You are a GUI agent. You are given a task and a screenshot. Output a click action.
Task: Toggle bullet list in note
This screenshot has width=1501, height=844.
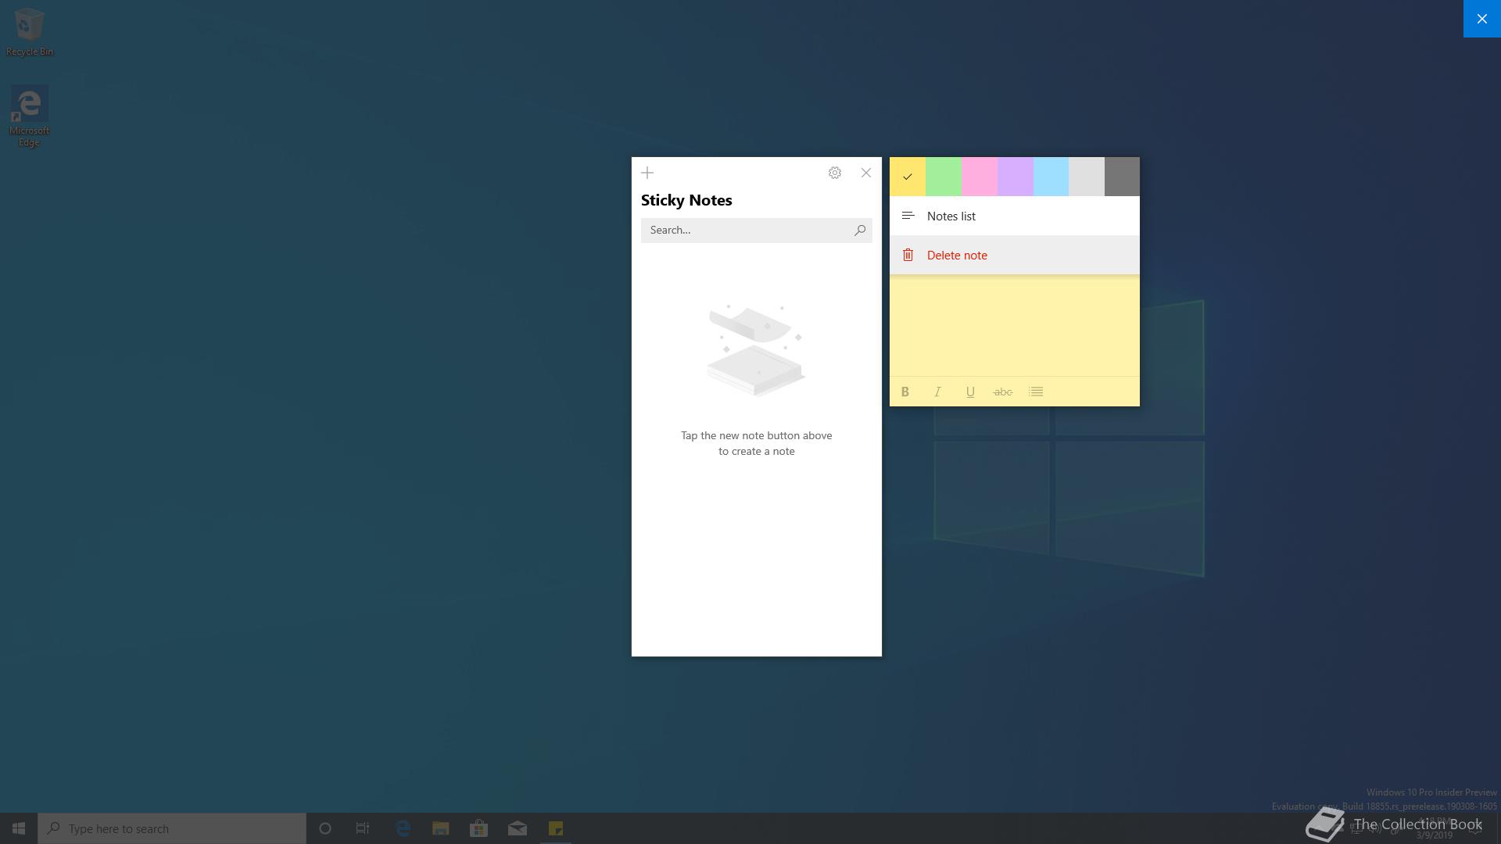click(x=1036, y=392)
